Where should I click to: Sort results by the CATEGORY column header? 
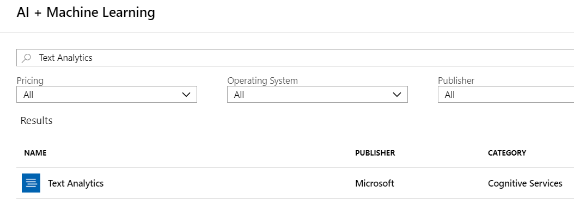tap(507, 153)
